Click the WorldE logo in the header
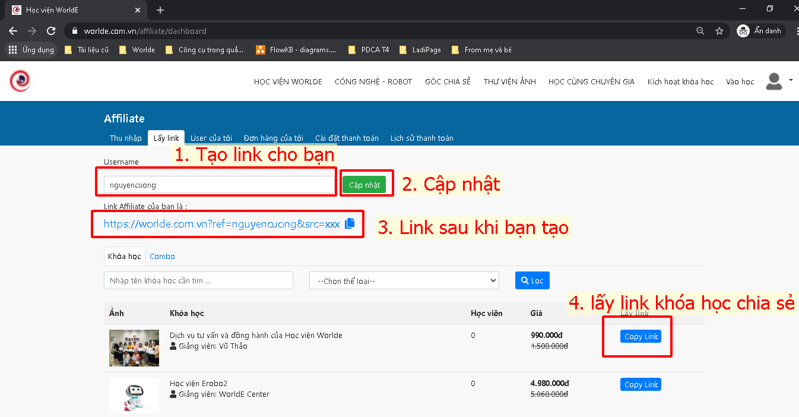Viewport: 799px width, 417px height. pos(20,81)
